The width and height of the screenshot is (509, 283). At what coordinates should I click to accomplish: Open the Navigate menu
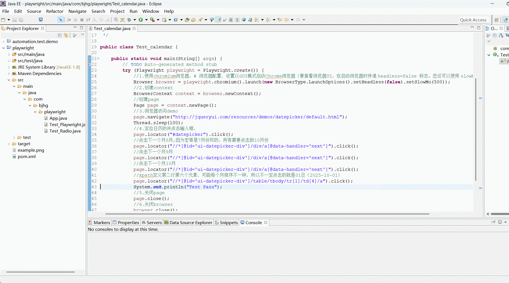[77, 11]
